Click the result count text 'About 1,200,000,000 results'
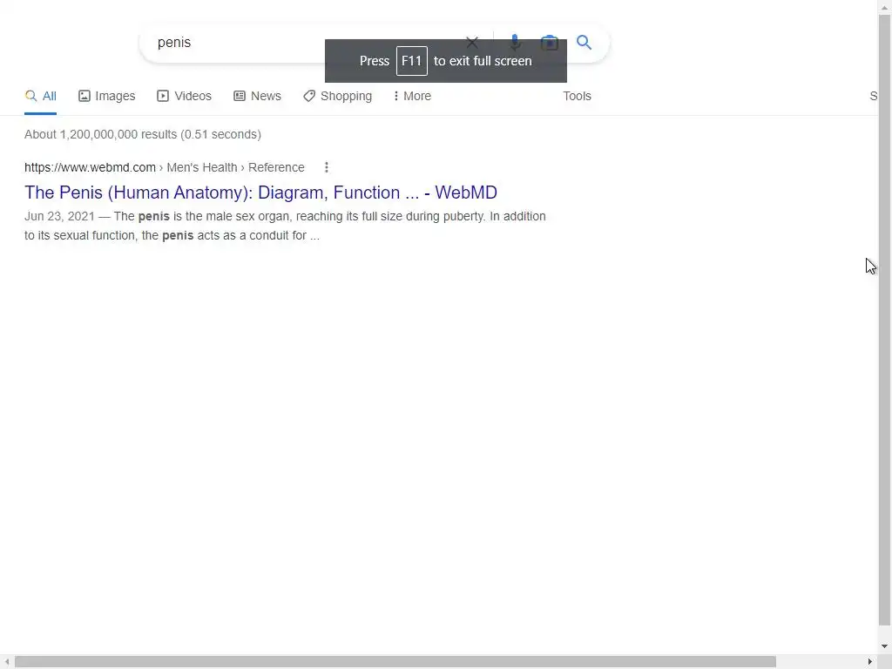 pos(101,134)
